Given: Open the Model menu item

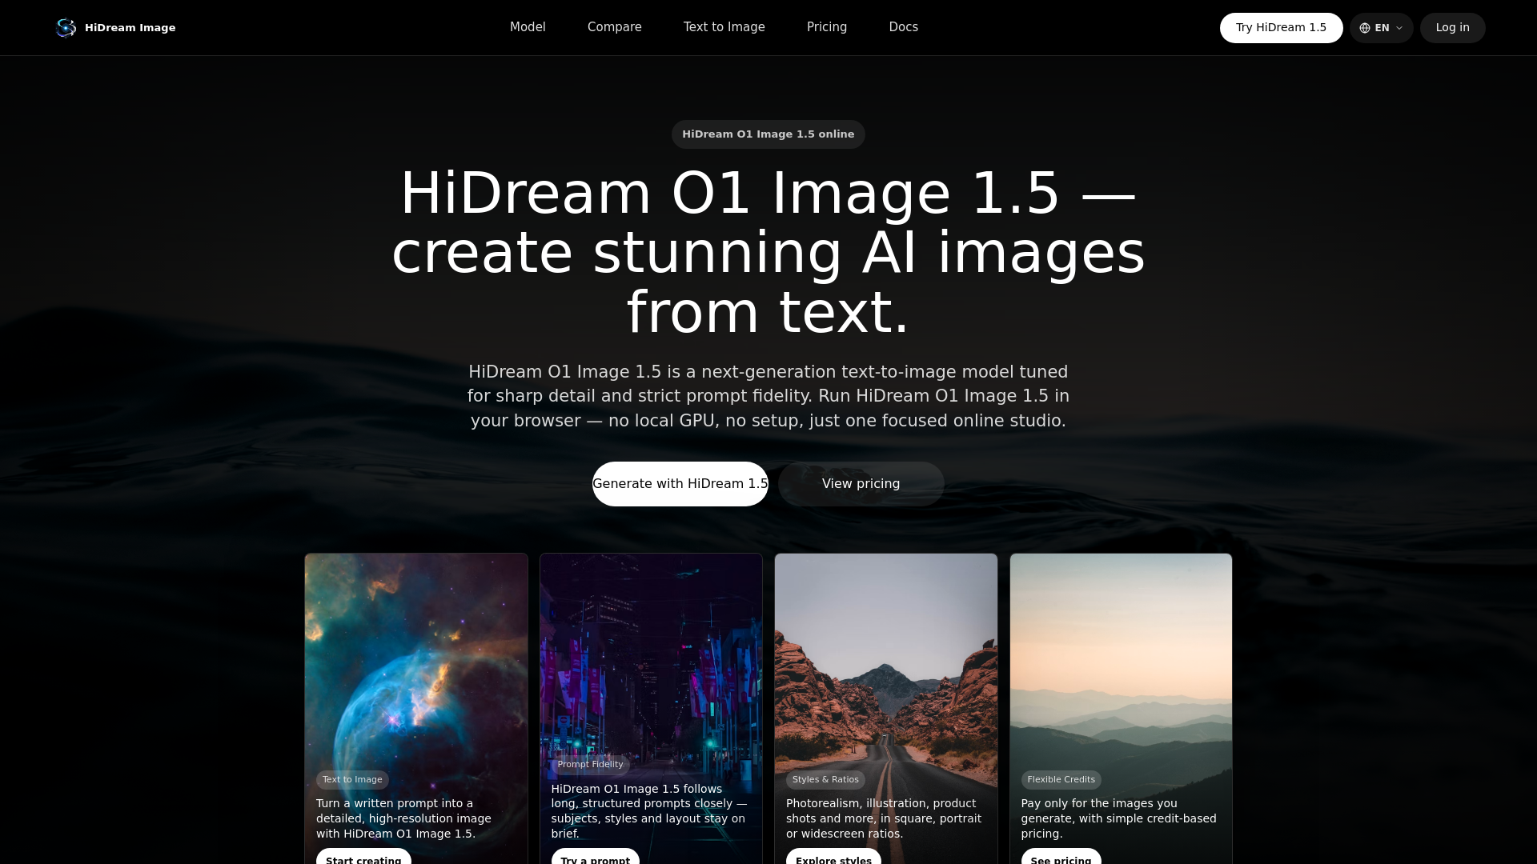Looking at the screenshot, I should (x=528, y=27).
